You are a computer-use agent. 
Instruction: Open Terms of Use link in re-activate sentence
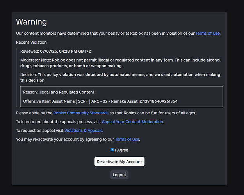[x=127, y=139]
